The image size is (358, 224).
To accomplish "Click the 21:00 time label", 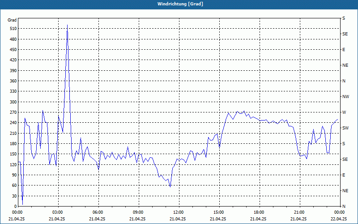I will (x=300, y=212).
